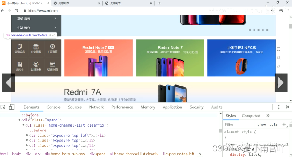Viewport: 292px width, 157px height.
Task: Switch to the Console tab
Action: click(x=53, y=107)
